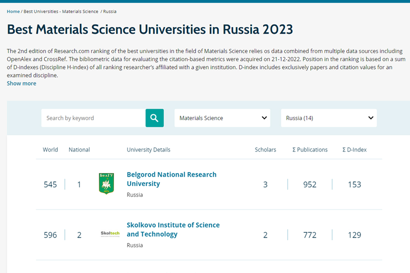410x273 pixels.
Task: Click the University Details column header
Action: click(148, 150)
